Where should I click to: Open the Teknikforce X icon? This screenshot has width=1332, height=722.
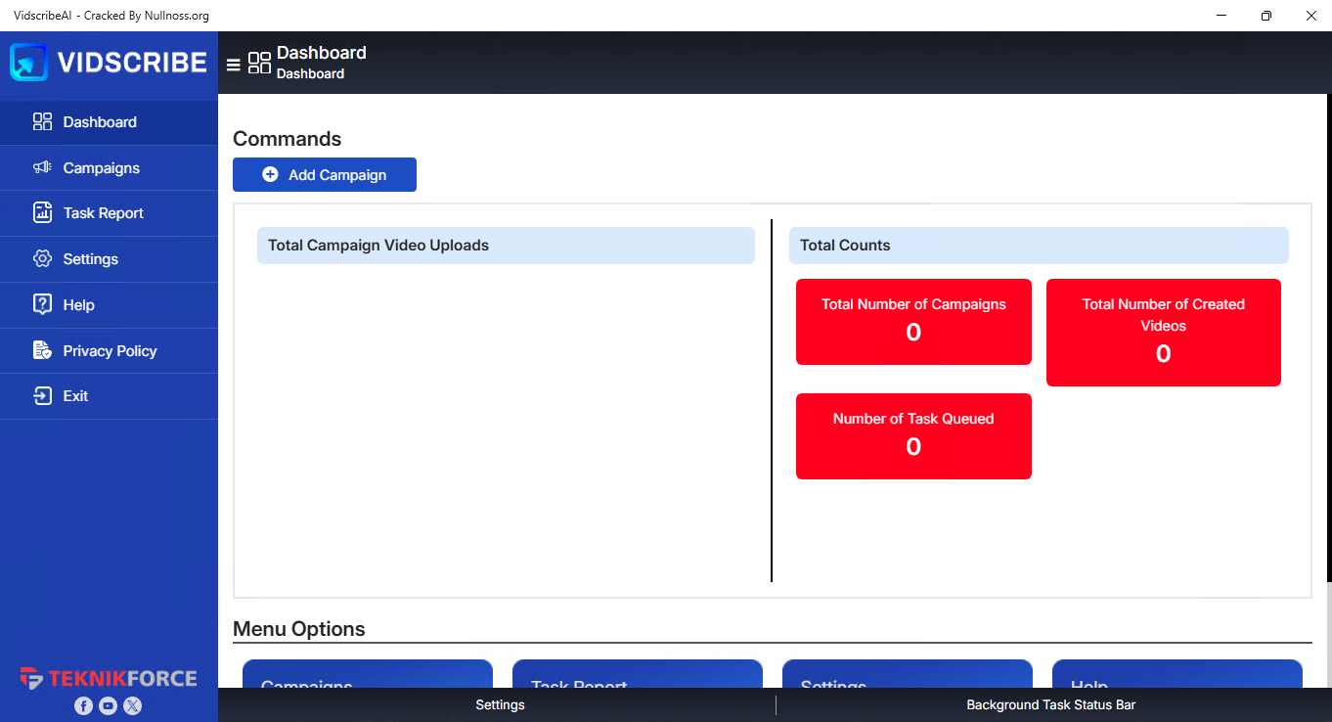pyautogui.click(x=133, y=705)
